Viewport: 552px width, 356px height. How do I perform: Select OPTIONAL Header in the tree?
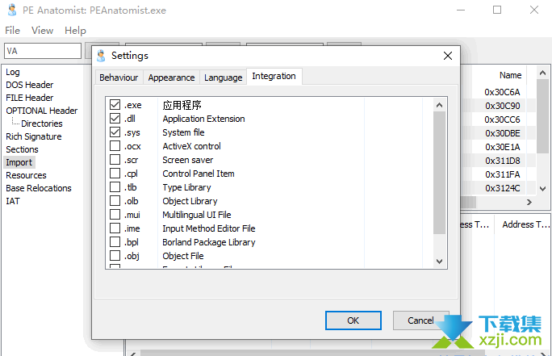(41, 111)
